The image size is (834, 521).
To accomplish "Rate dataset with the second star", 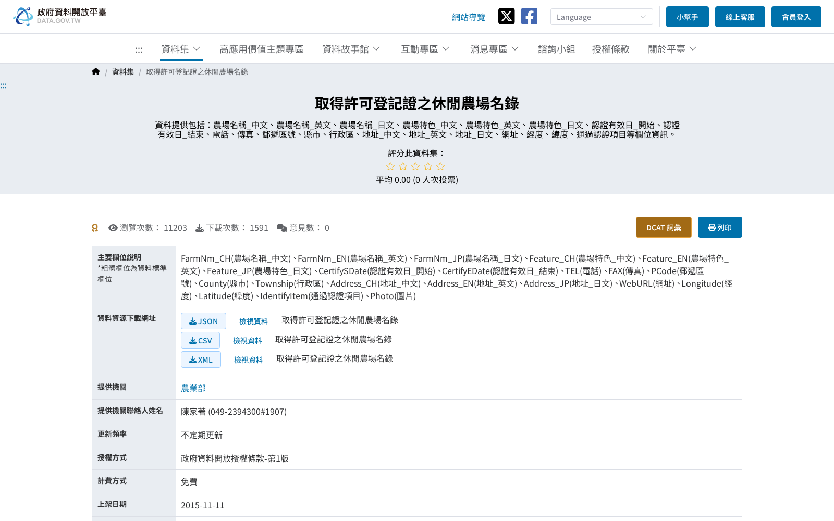I will click(x=403, y=166).
